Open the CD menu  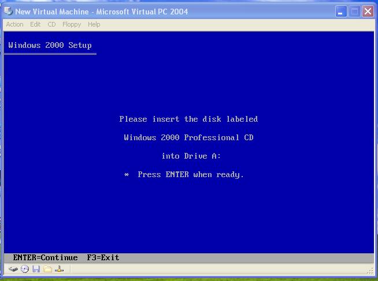(x=51, y=24)
